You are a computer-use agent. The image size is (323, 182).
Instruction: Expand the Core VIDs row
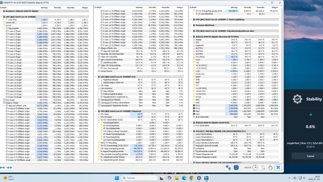click(x=4, y=19)
